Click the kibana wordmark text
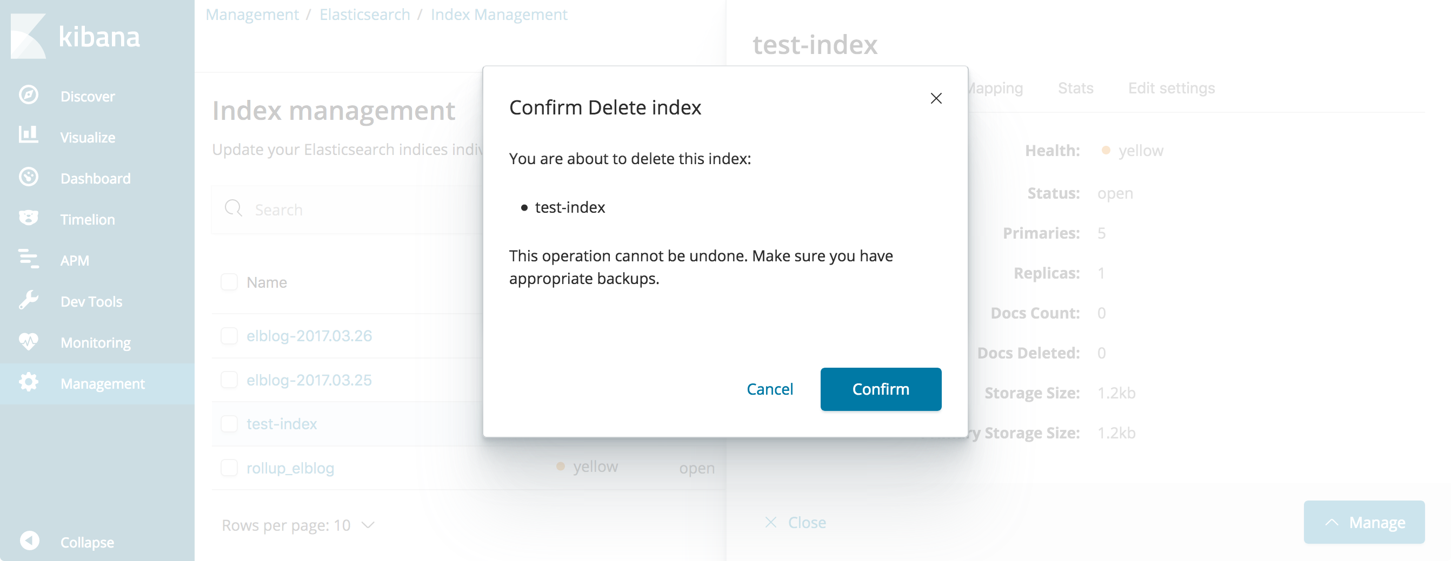Image resolution: width=1451 pixels, height=561 pixels. click(99, 37)
